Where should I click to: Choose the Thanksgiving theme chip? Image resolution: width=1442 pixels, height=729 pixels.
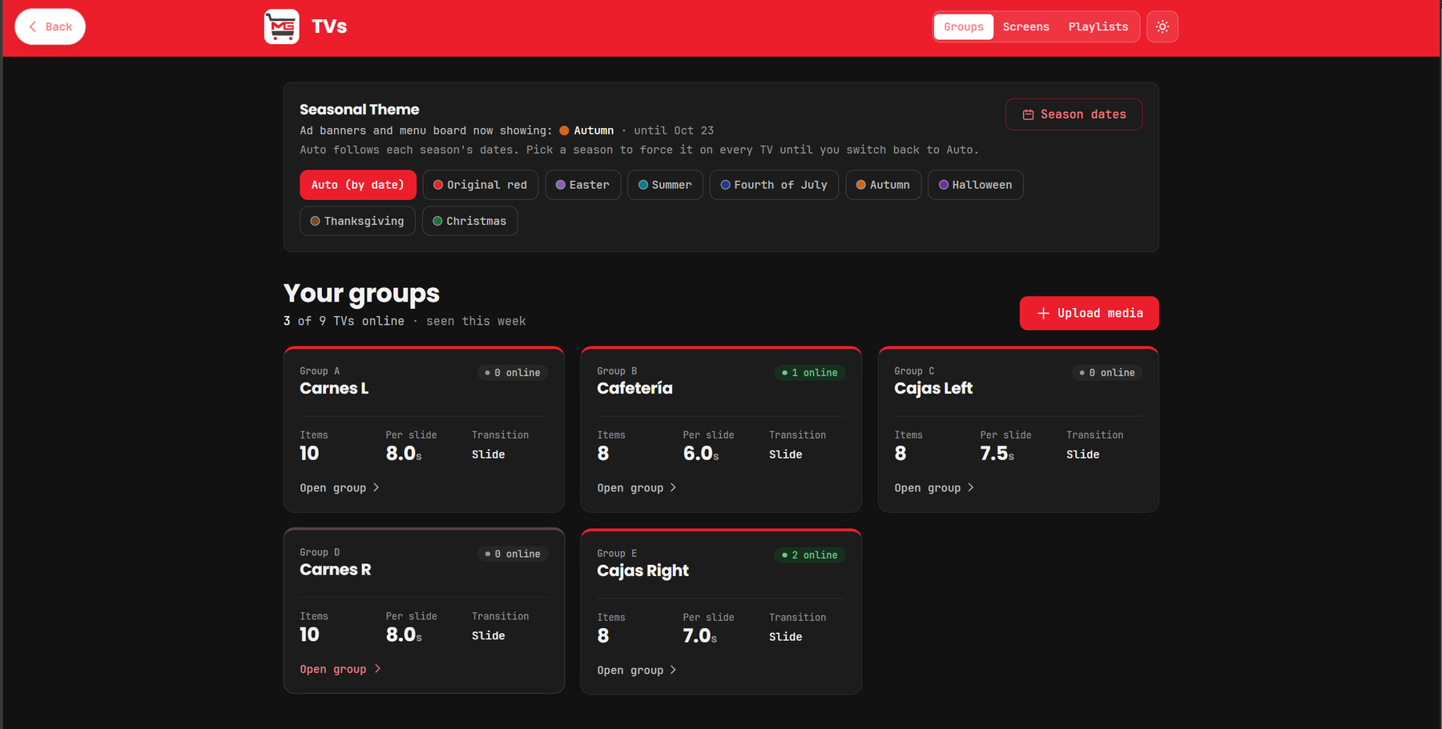pos(357,221)
